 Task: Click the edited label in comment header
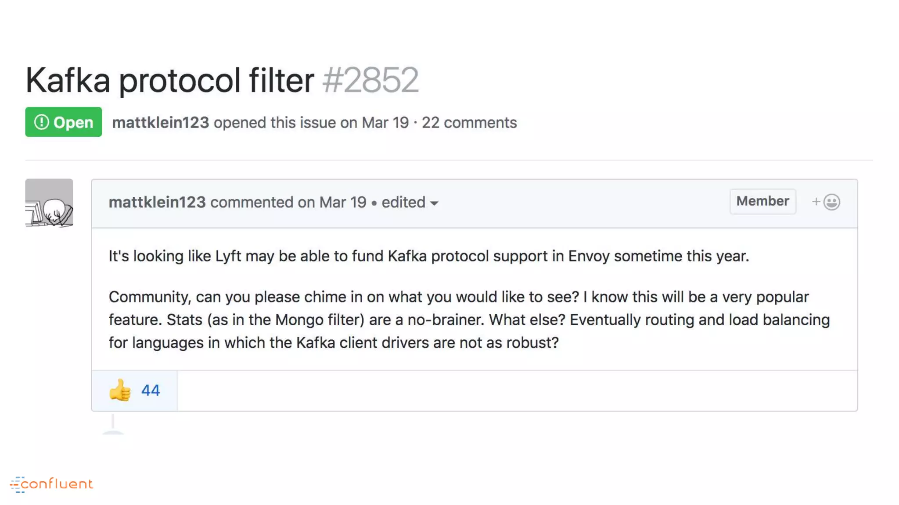[403, 203]
